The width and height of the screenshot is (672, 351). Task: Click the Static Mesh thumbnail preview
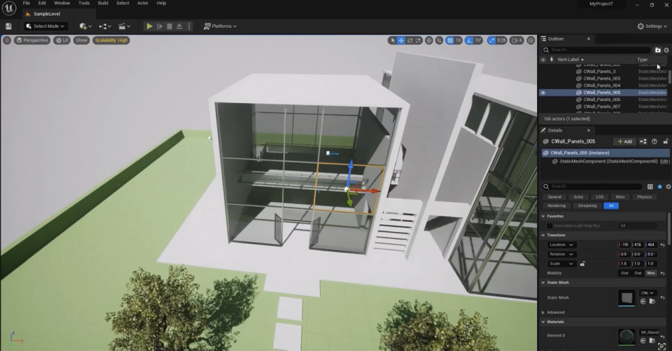click(626, 297)
